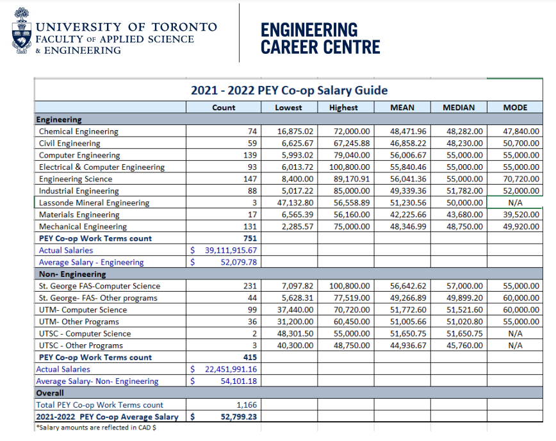
Task: Select Industrial Engineering median '51,782.00'
Action: pyautogui.click(x=464, y=191)
